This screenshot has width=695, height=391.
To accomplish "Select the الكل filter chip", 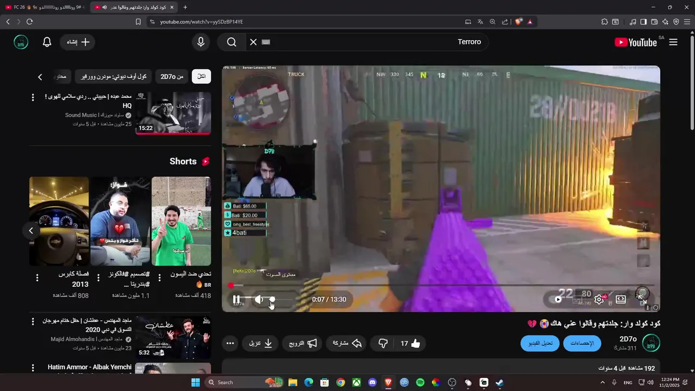I will [x=201, y=77].
